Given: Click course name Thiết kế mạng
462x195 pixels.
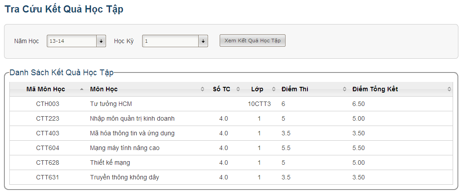Looking at the screenshot, I should (110, 162).
